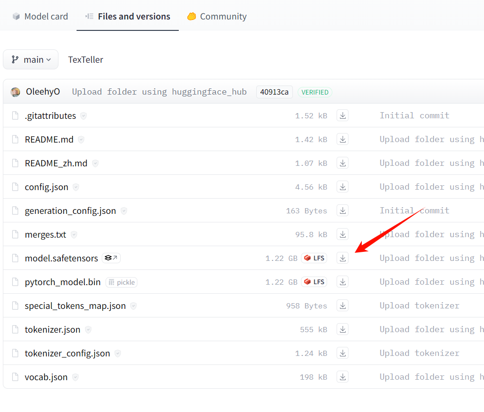Open the main branch dropdown
The image size is (484, 412).
(x=30, y=59)
